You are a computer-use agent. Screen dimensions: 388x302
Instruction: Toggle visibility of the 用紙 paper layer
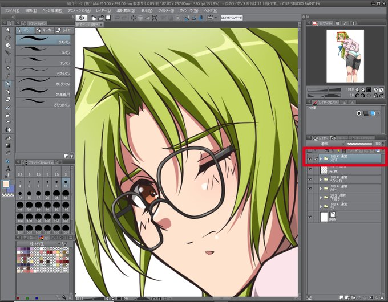(x=310, y=217)
